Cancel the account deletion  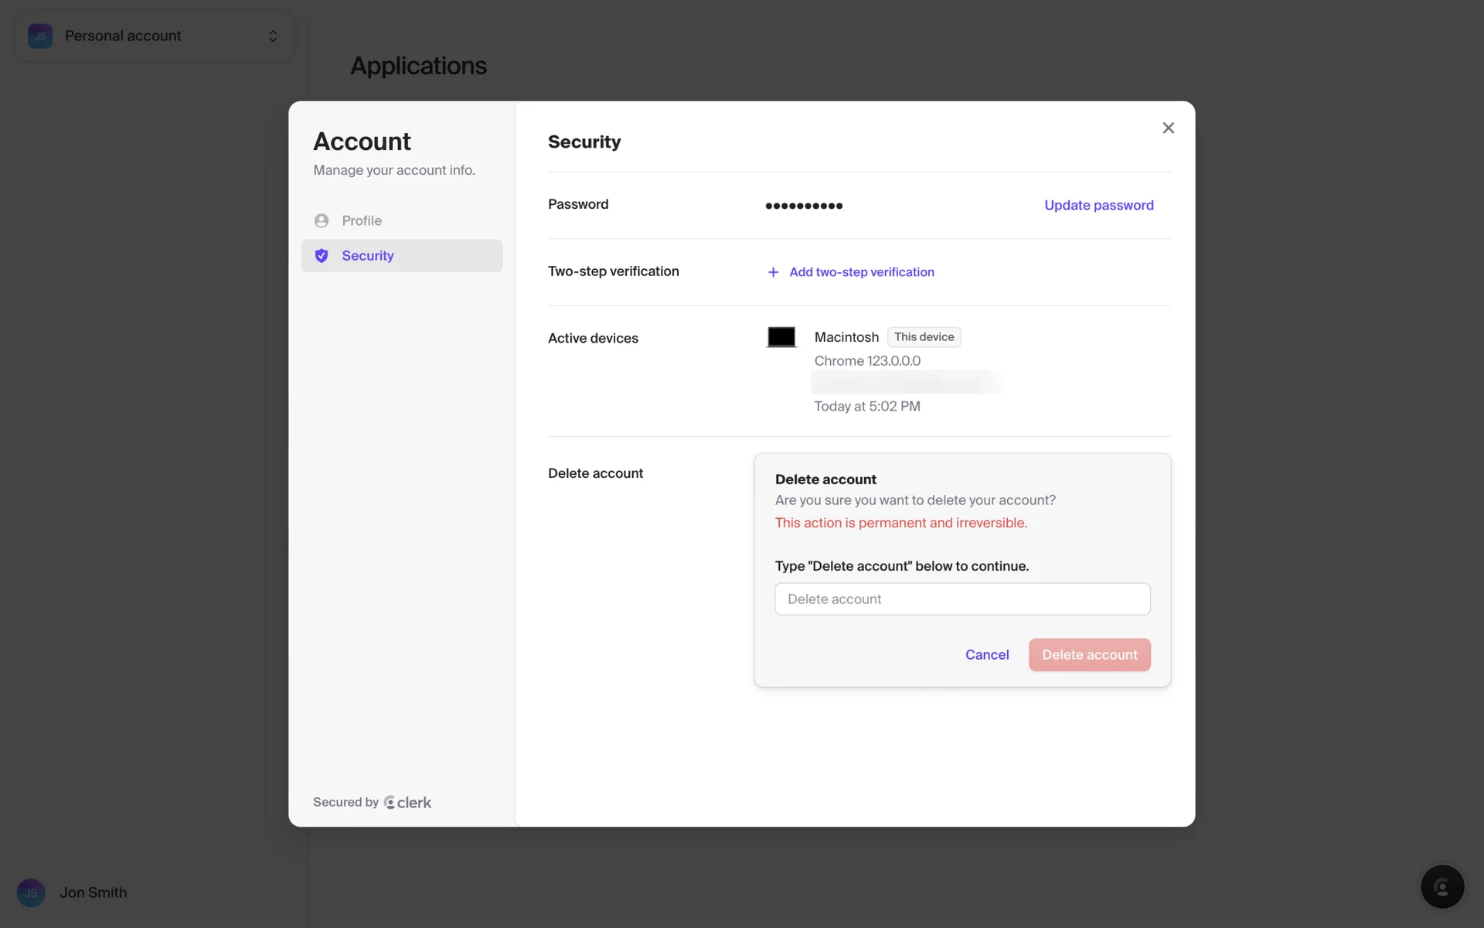point(986,655)
